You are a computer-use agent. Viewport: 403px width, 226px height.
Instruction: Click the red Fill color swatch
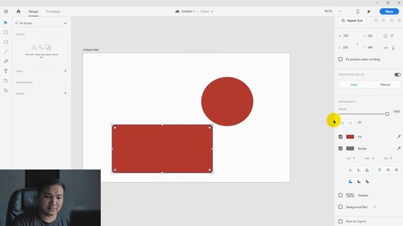click(350, 137)
